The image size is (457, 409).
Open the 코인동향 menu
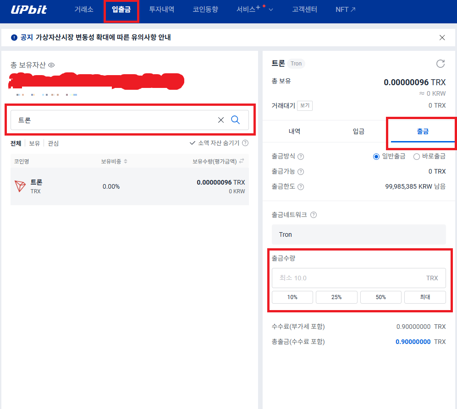pos(205,10)
